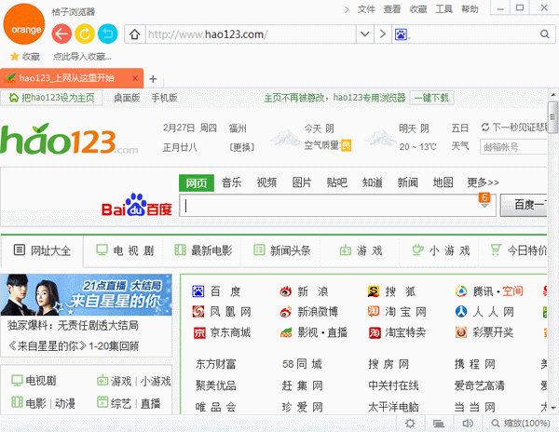
Task: Open the 新浪微博 site link
Action: pos(309,312)
